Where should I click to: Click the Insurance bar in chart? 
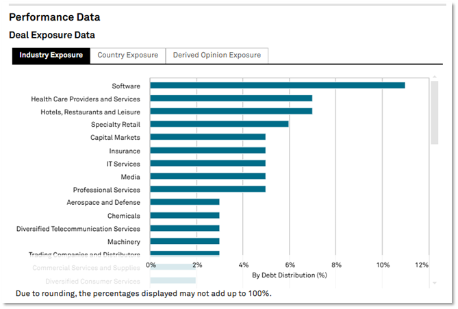pos(208,151)
